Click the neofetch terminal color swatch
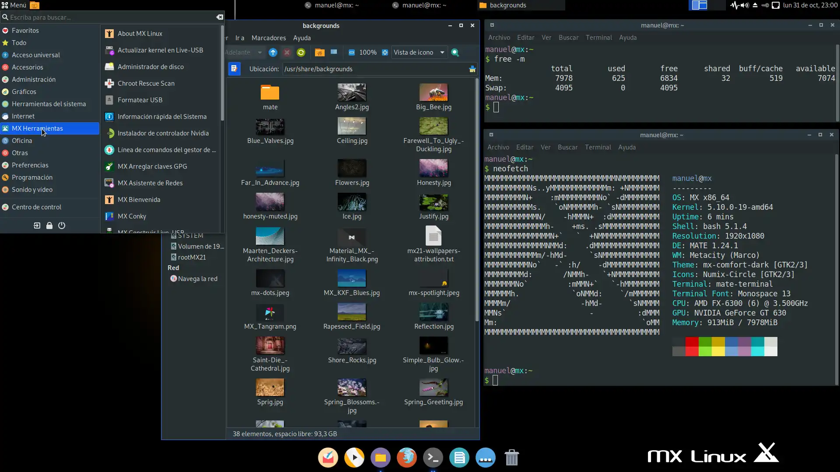This screenshot has width=840, height=472. [724, 346]
